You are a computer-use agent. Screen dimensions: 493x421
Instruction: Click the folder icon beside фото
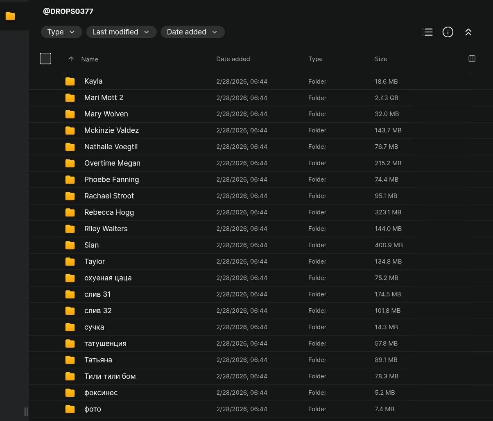(x=70, y=409)
